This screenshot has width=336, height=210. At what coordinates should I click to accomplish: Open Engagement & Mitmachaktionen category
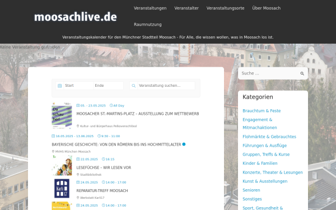[x=259, y=124]
